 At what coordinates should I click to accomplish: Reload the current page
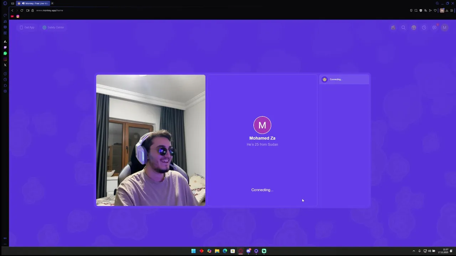click(x=22, y=10)
